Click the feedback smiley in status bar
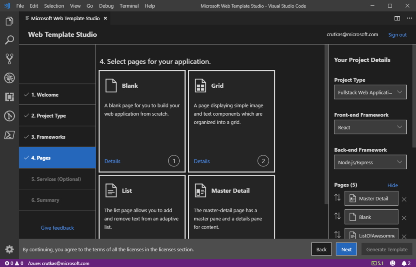The width and height of the screenshot is (416, 267). point(392,263)
